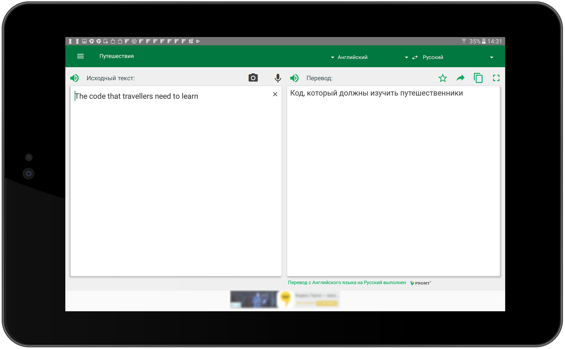Open the advertisement banner at bottom

285,300
